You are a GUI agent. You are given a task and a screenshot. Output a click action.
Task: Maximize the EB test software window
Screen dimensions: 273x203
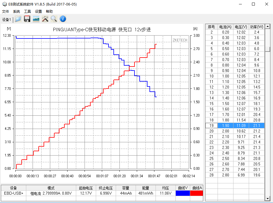[253, 4]
